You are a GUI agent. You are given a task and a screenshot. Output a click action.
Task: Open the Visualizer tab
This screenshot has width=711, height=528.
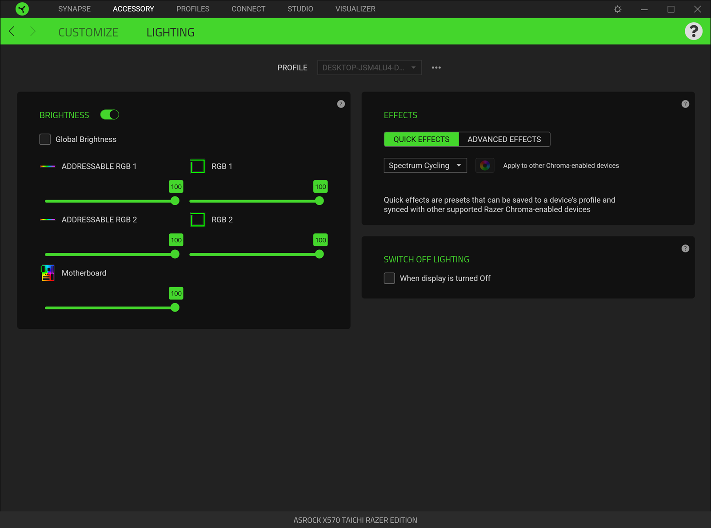tap(355, 9)
